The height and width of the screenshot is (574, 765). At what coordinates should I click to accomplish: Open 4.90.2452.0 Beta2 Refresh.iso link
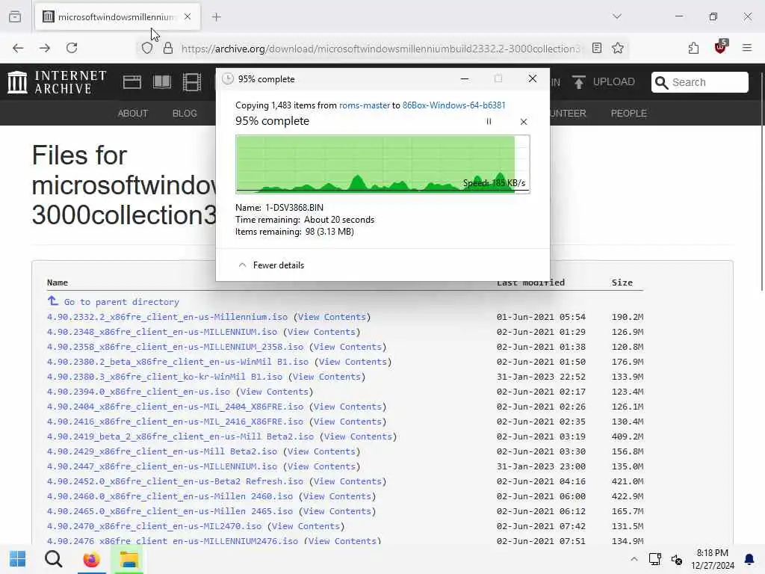click(175, 482)
